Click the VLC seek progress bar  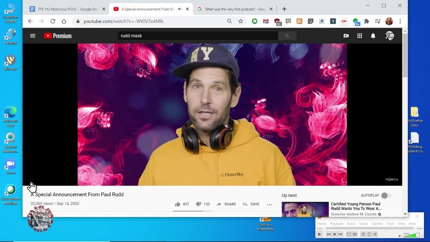point(369,228)
